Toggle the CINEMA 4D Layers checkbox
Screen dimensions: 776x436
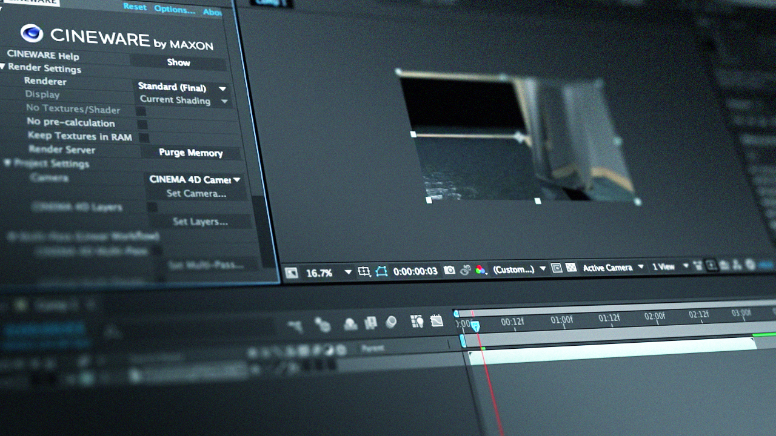tap(152, 208)
